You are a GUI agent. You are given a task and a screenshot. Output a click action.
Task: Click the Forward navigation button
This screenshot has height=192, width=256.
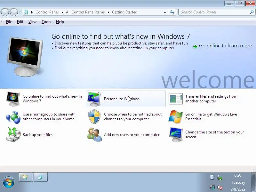(14, 12)
